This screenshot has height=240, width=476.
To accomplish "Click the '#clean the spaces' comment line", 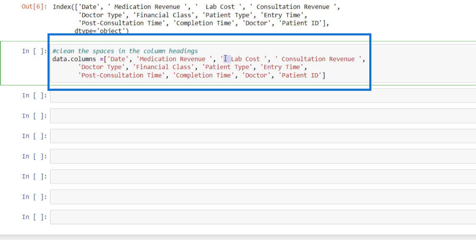I will [125, 51].
